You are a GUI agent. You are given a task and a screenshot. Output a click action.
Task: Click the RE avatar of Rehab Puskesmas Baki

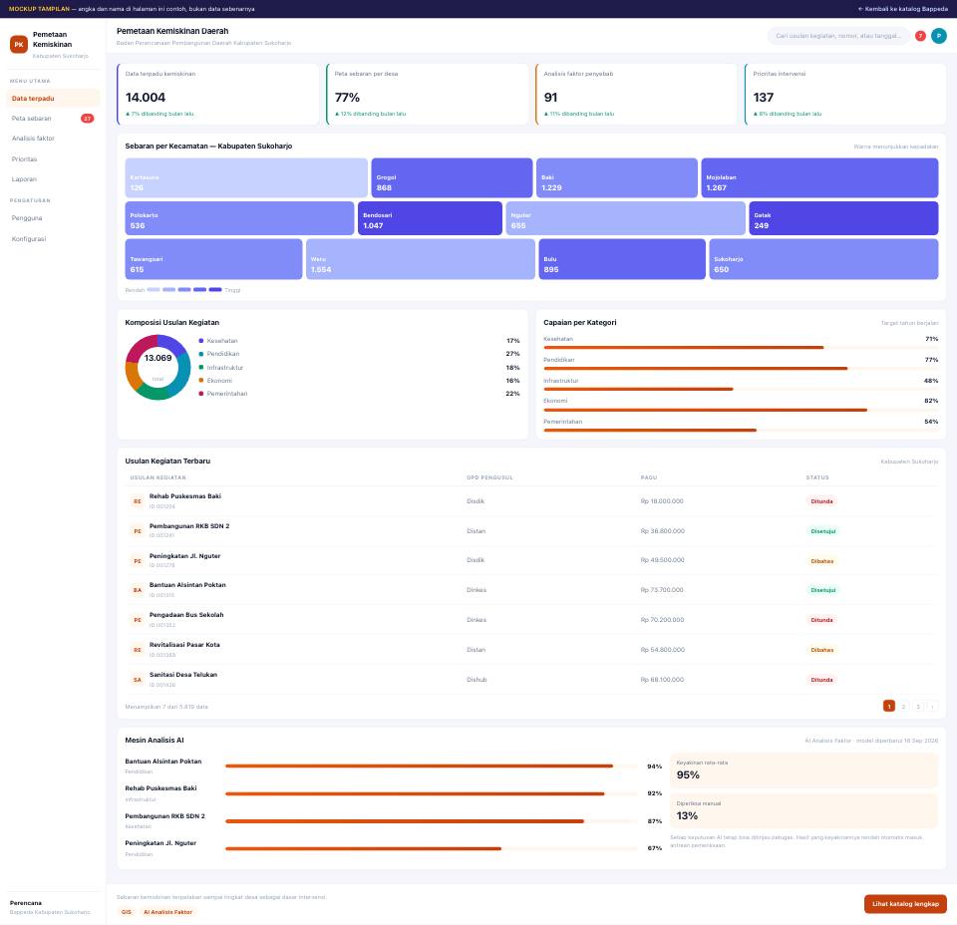pos(138,501)
